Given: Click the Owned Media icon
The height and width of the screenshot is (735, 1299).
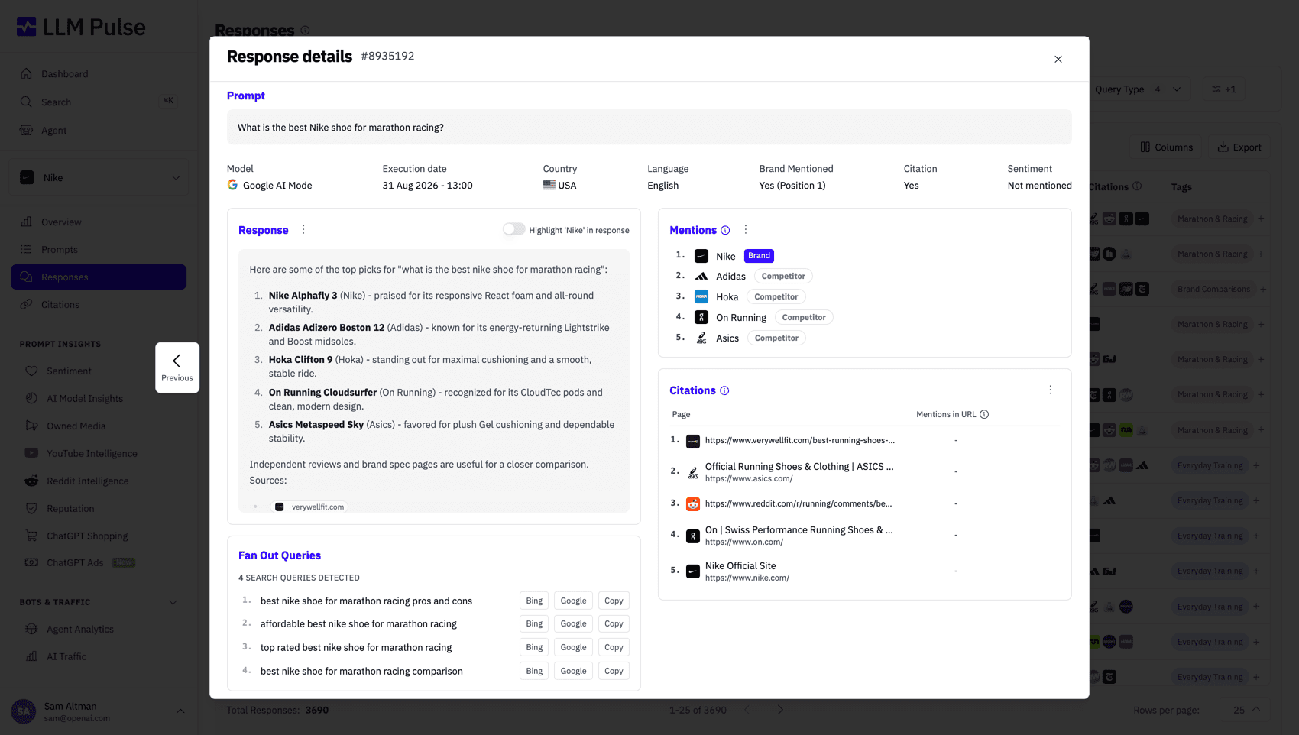Looking at the screenshot, I should pos(31,426).
